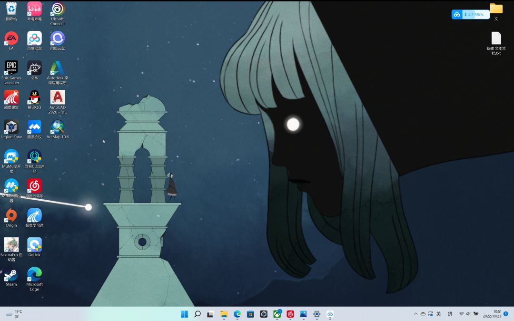The height and width of the screenshot is (321, 514).
Task: Open AutoCAD 2020 desktop shortcut
Action: [x=58, y=102]
